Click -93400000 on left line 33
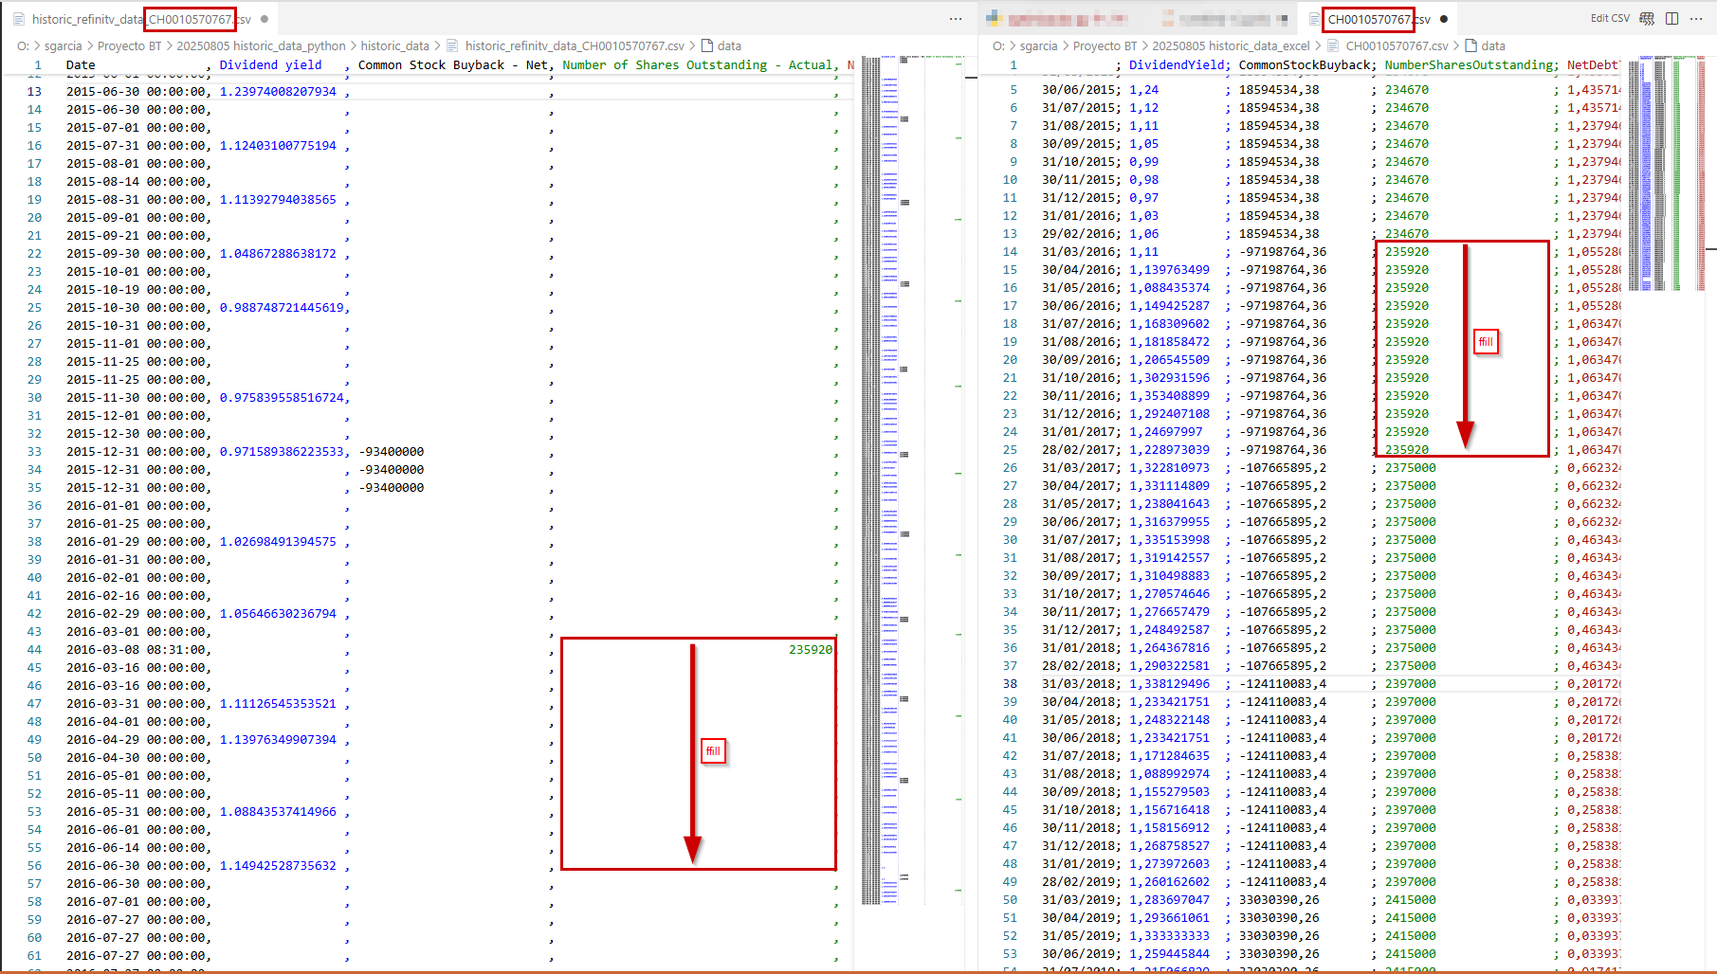Screen dimensions: 1717x974 pyautogui.click(x=392, y=452)
